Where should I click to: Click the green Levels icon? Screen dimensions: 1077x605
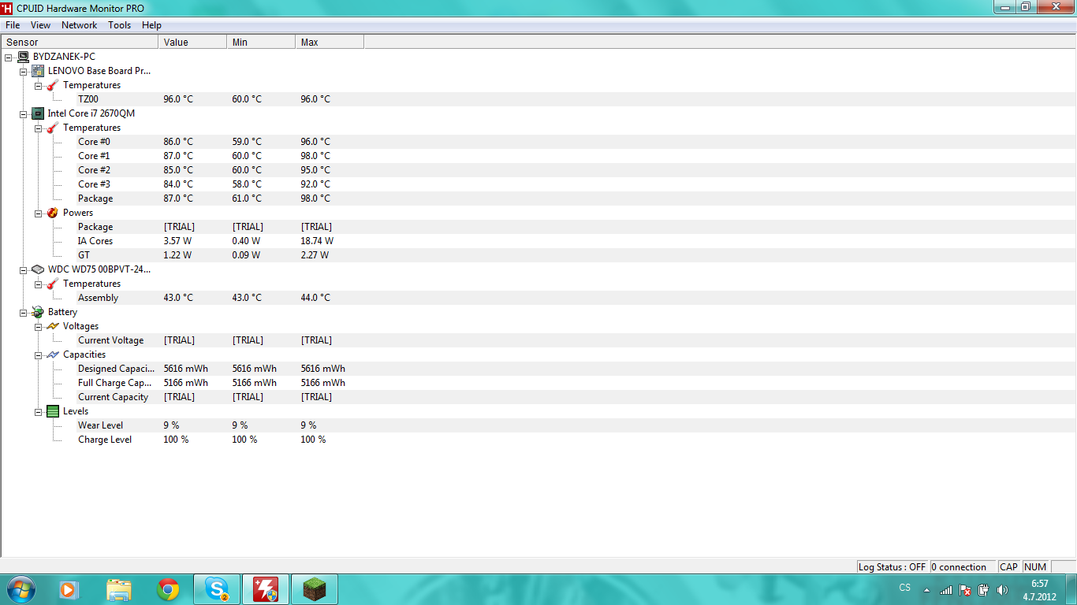pos(53,411)
